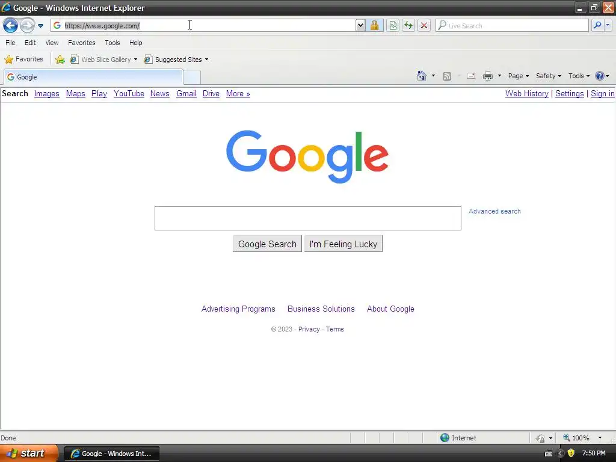The width and height of the screenshot is (616, 462).
Task: Expand the Home button dropdown arrow
Action: 433,76
